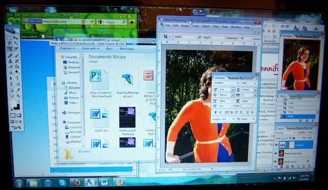The image size is (328, 190).
Task: Toggle visibility of Background copy layer
Action: pyautogui.click(x=276, y=154)
